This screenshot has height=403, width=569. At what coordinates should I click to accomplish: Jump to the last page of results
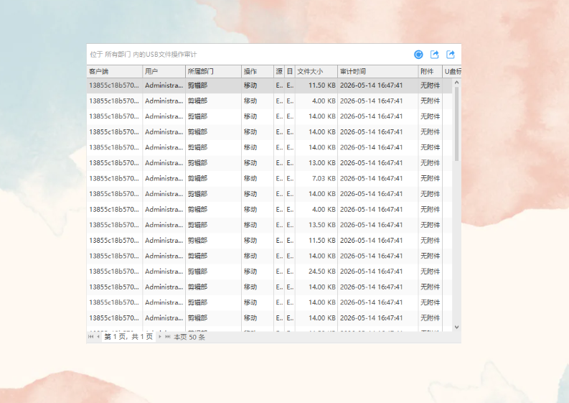167,337
